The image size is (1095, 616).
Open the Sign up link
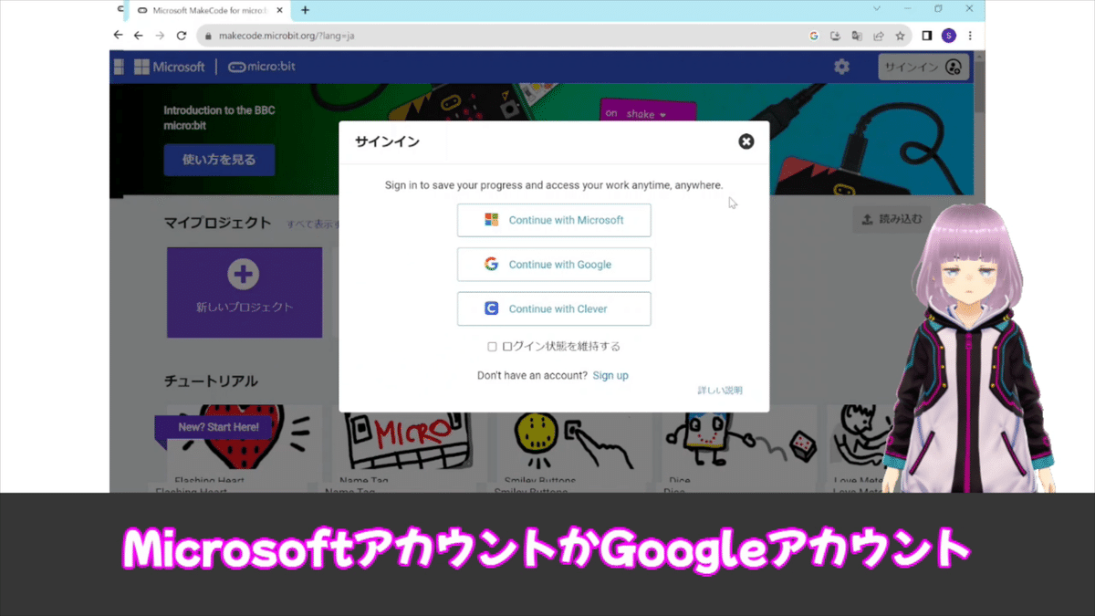coord(610,375)
